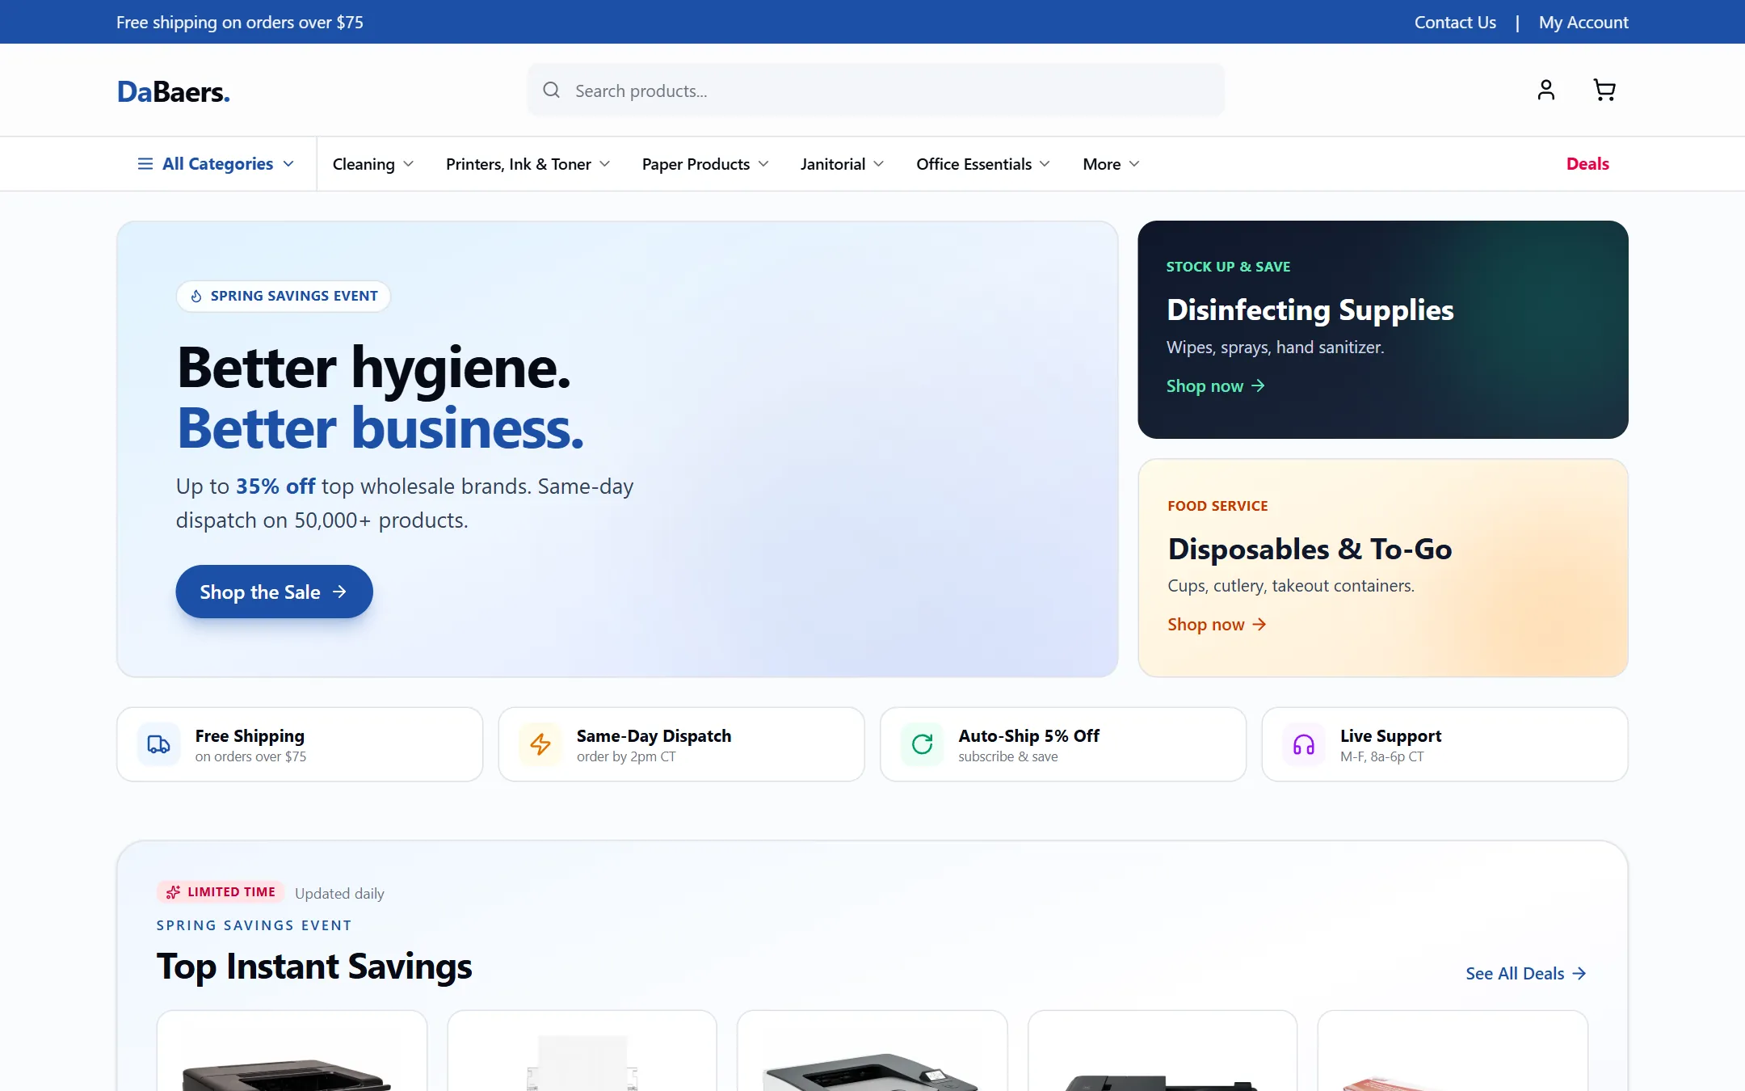This screenshot has width=1745, height=1091.
Task: Click the '35% off' highlighted text
Action: coord(275,487)
